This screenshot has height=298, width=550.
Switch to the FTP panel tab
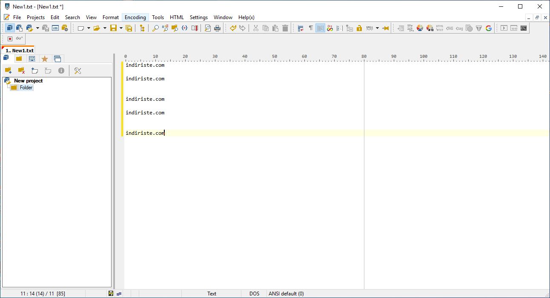coord(32,59)
